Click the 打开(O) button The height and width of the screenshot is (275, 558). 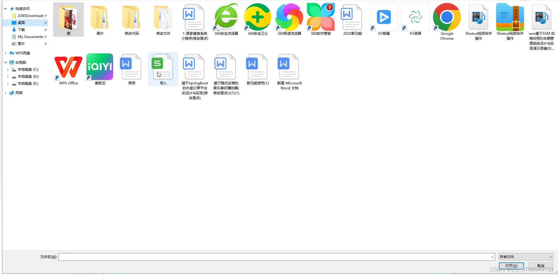[511, 266]
